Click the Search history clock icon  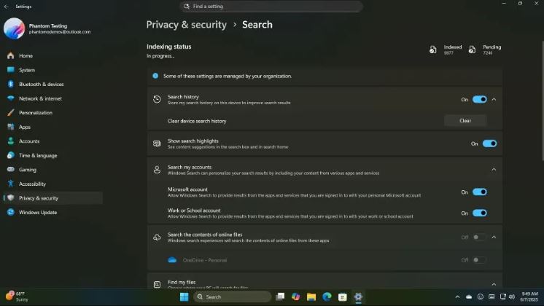pyautogui.click(x=157, y=100)
